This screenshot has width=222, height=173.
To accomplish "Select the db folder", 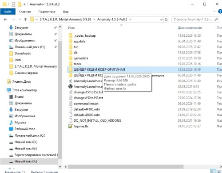I will [x=75, y=53].
